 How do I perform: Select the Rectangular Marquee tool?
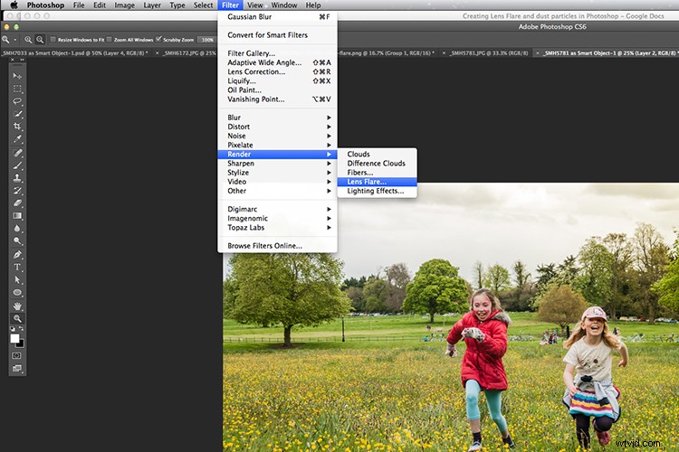(17, 89)
